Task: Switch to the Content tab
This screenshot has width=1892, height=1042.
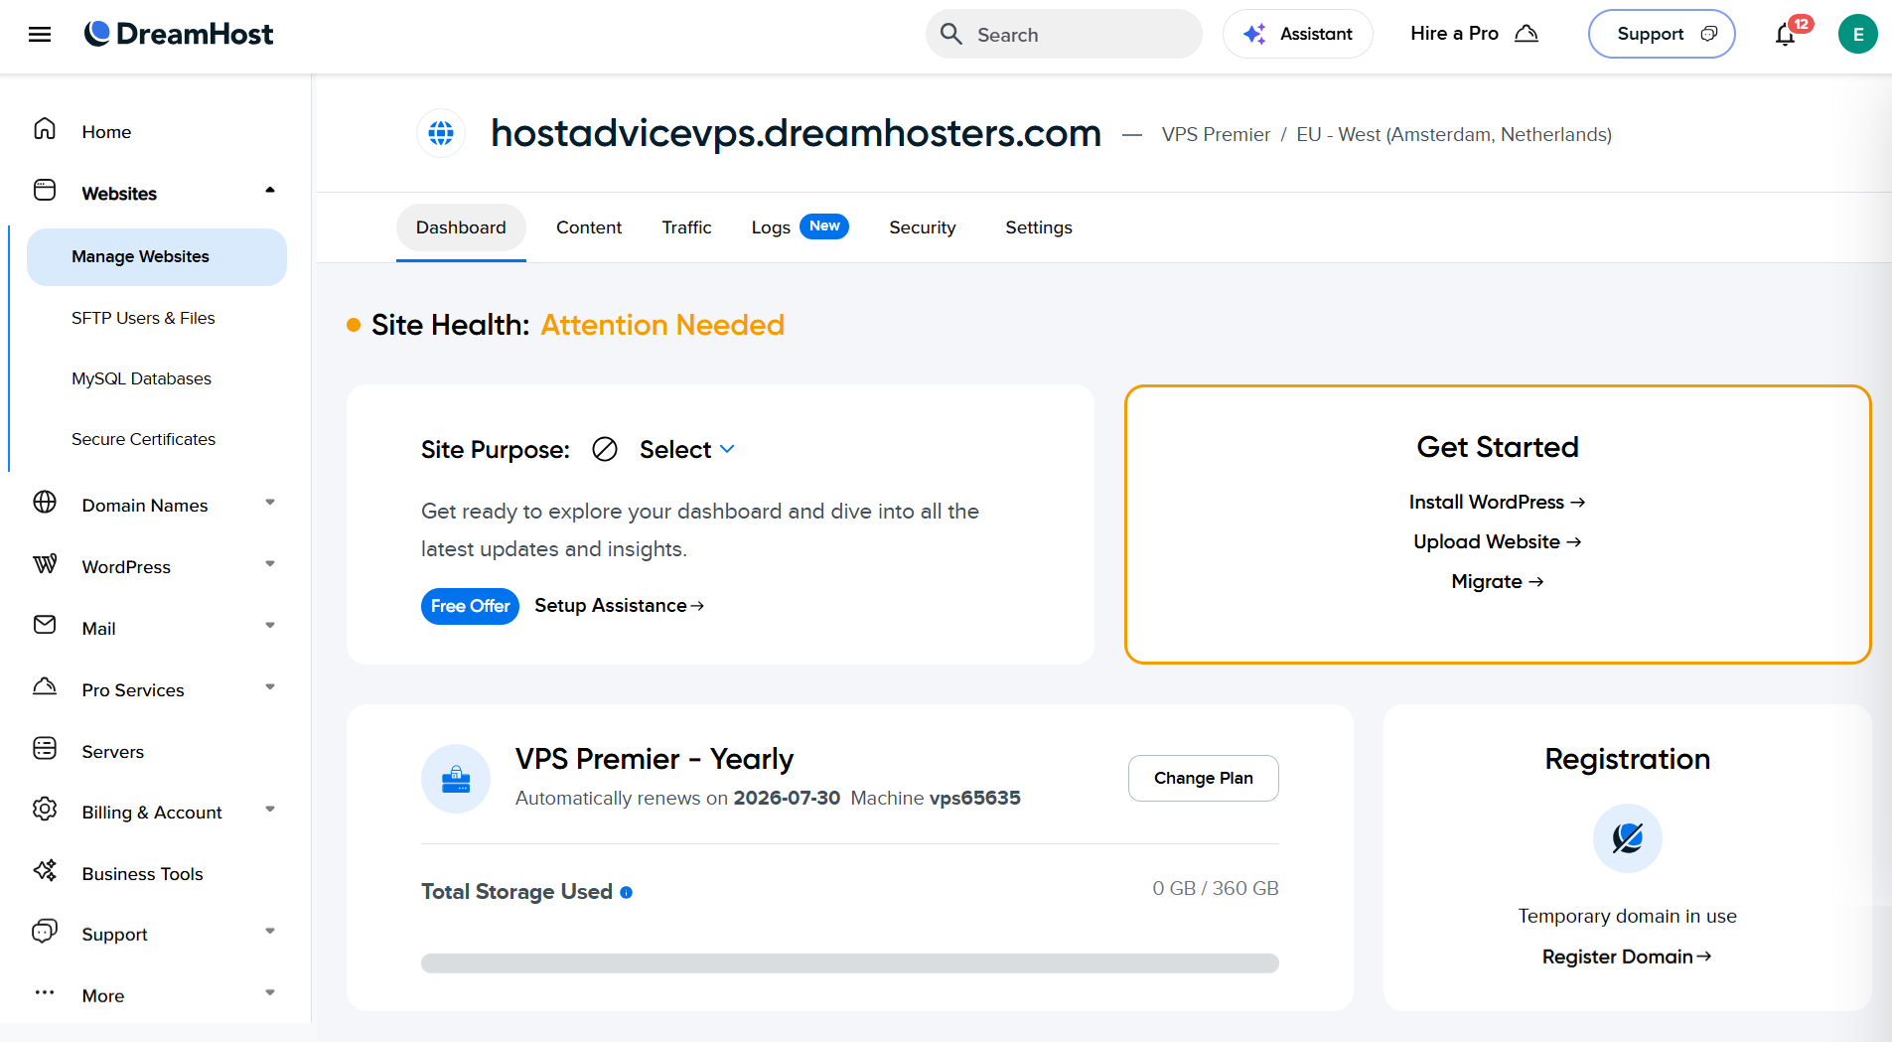Action: 589,227
